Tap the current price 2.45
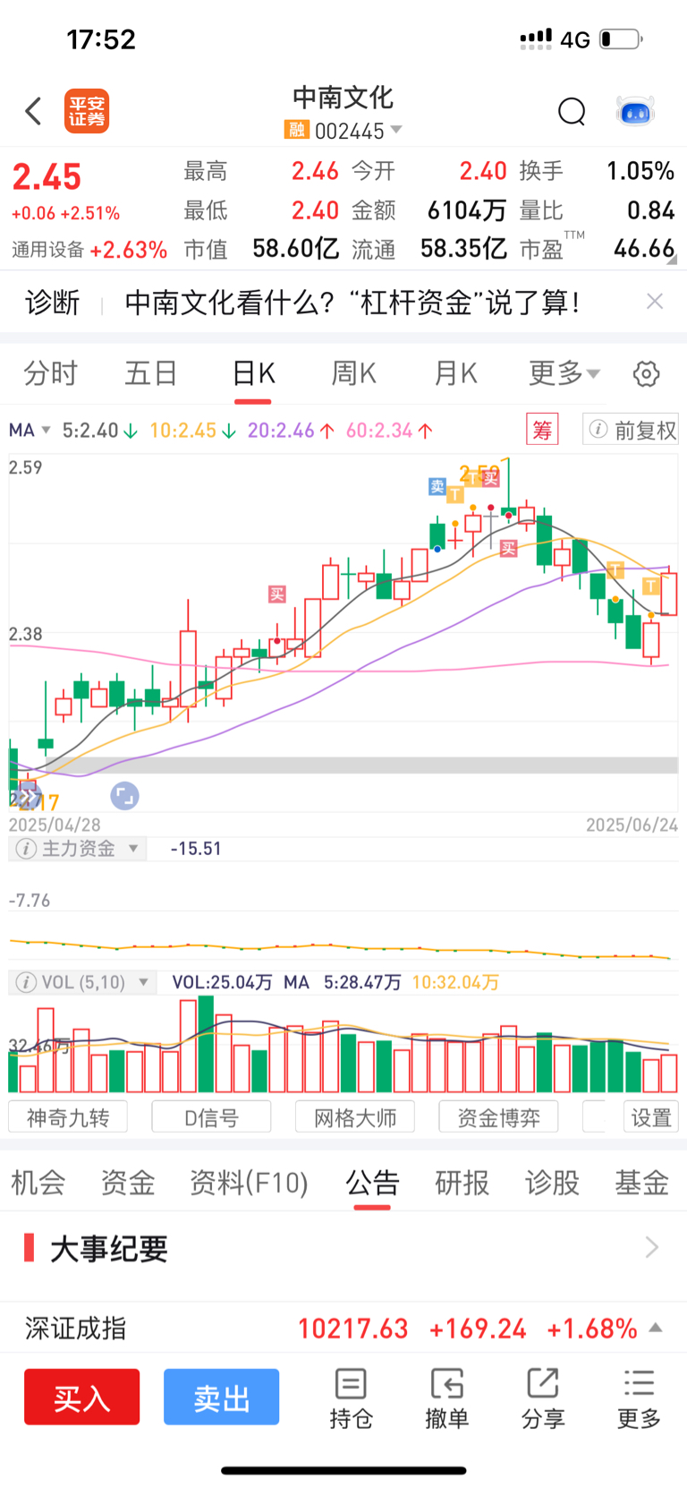 click(47, 176)
